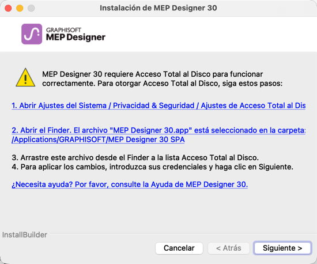Viewport: 317px width, 264px height.
Task: Click step 4 text Para aplicar los cambios
Action: point(152,167)
